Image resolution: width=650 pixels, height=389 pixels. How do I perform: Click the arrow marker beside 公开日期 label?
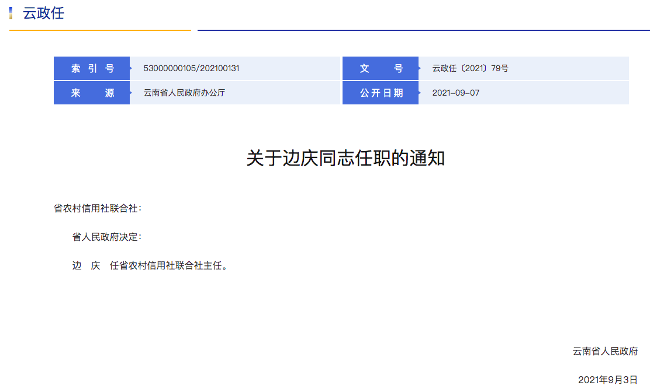tap(420, 93)
